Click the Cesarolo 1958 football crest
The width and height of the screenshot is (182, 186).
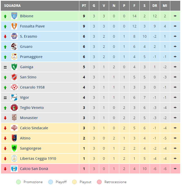[x=14, y=87]
